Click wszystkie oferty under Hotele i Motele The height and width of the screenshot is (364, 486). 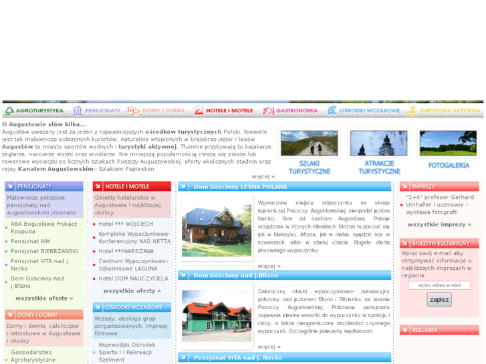pos(132,291)
